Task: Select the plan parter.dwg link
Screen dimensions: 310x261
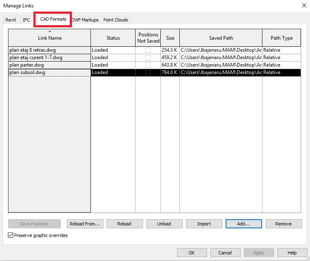Action: coord(50,65)
